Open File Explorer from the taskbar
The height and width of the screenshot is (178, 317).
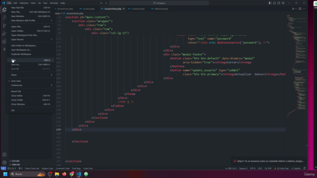point(57,174)
